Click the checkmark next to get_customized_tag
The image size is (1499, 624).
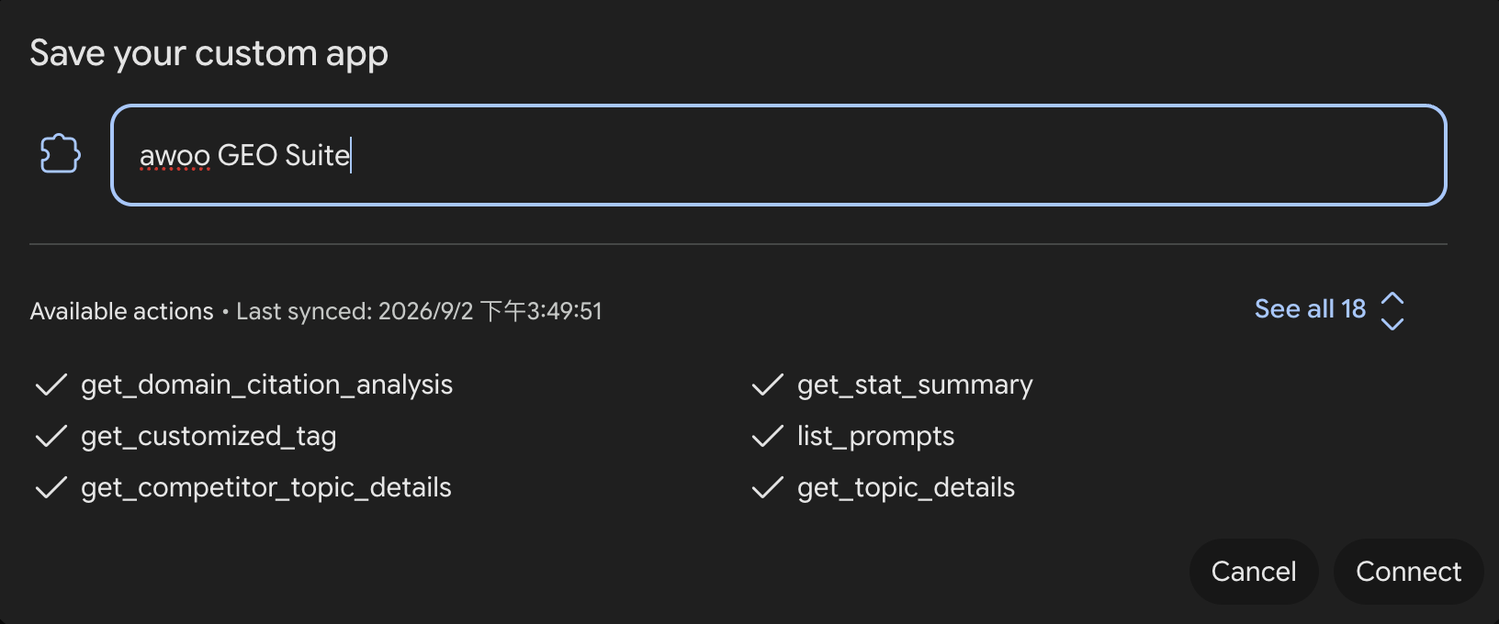coord(51,436)
